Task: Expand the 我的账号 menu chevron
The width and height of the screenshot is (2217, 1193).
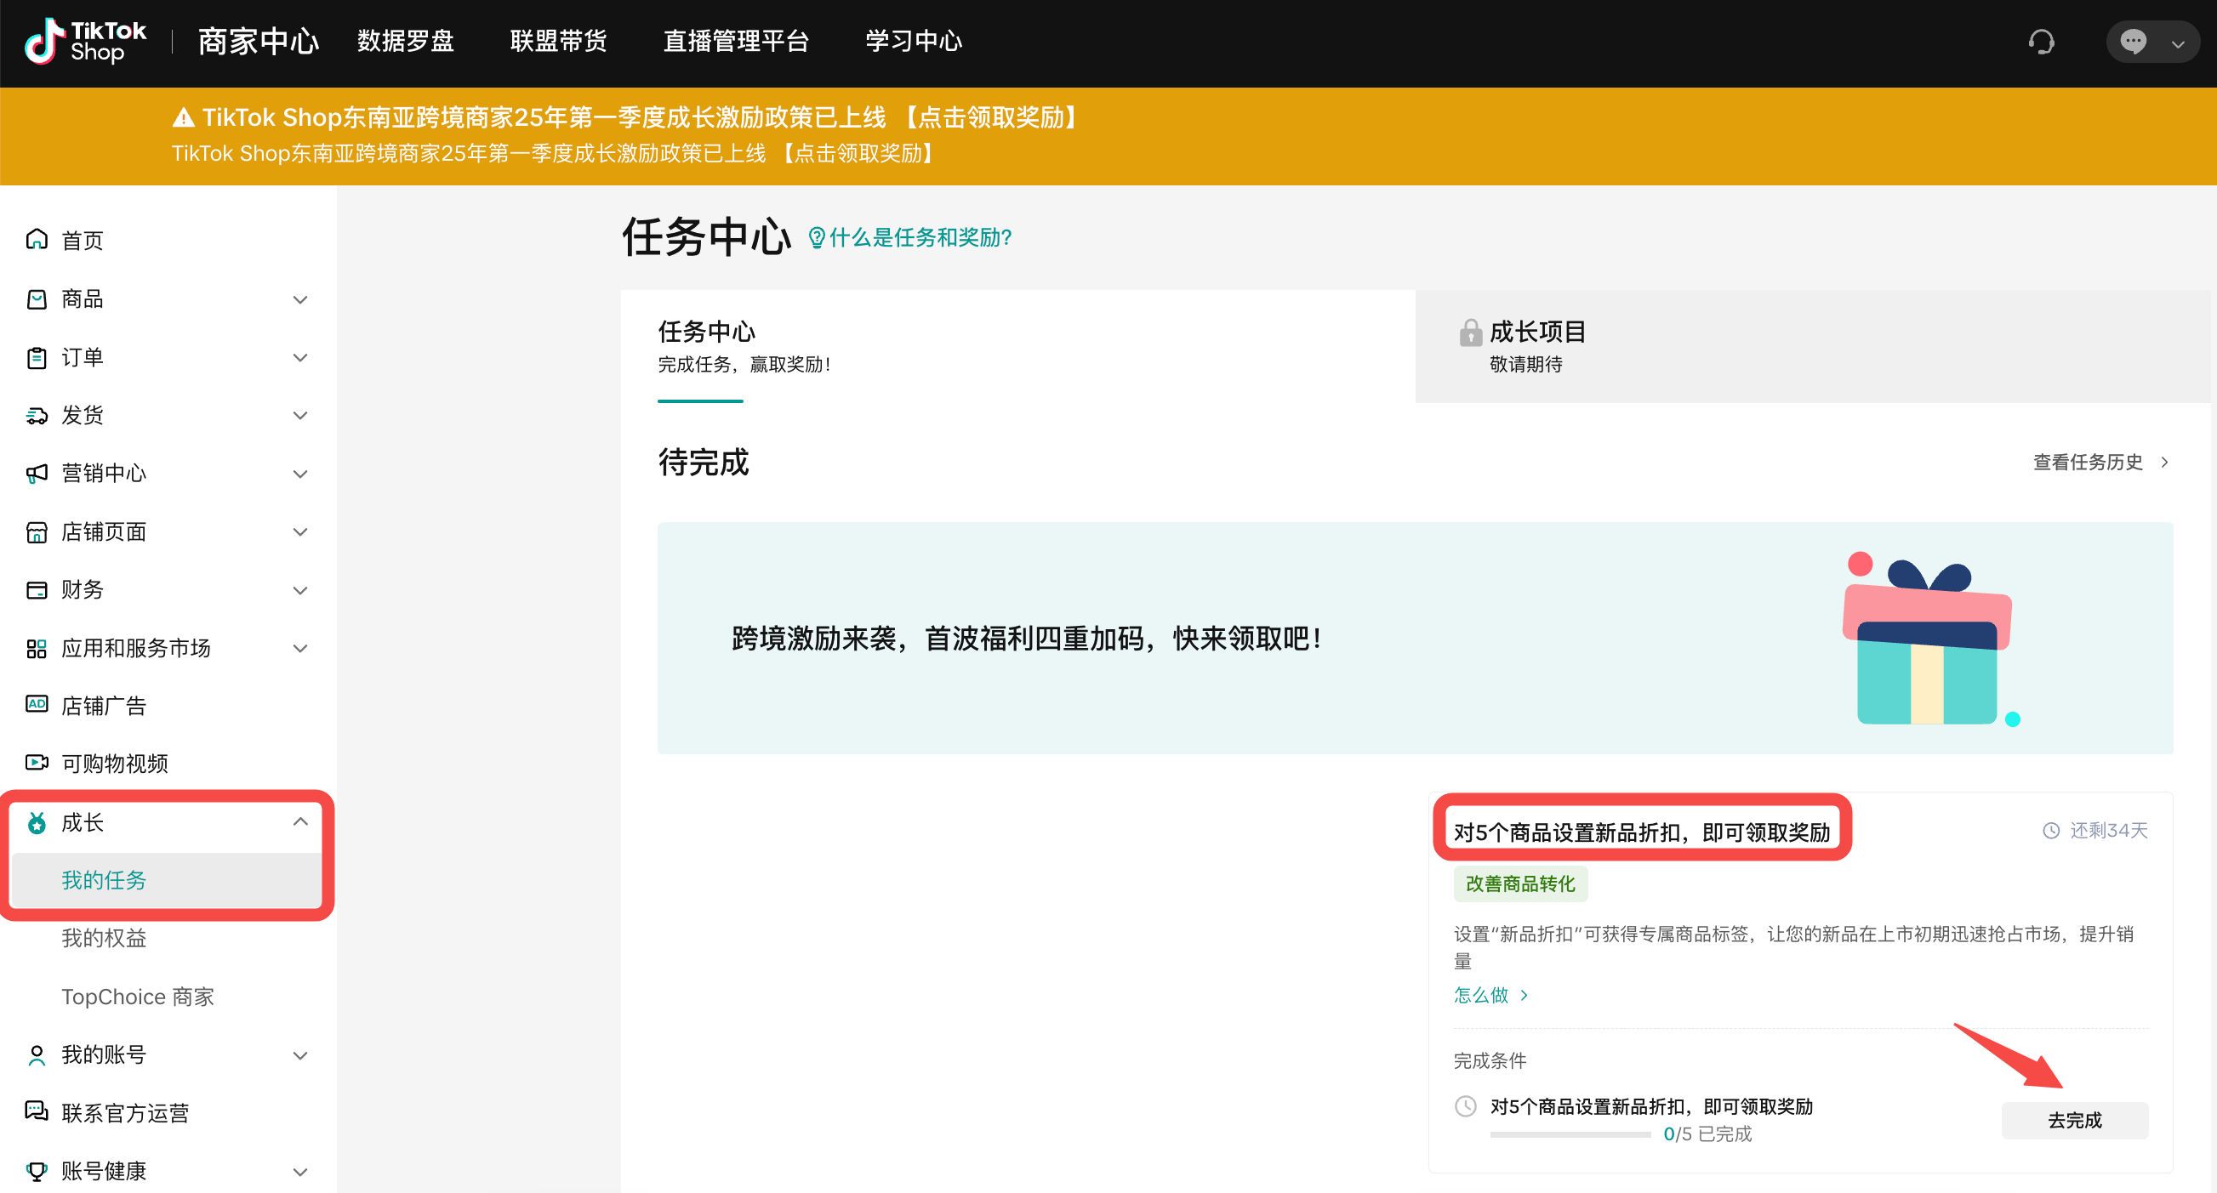Action: click(299, 1054)
